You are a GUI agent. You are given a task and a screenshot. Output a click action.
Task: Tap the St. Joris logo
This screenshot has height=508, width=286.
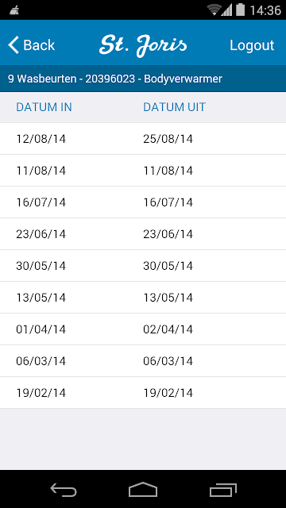143,46
